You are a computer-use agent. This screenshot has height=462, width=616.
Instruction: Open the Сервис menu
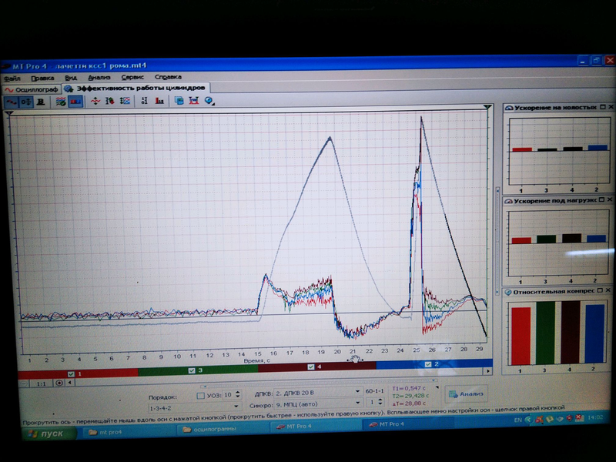[x=132, y=77]
